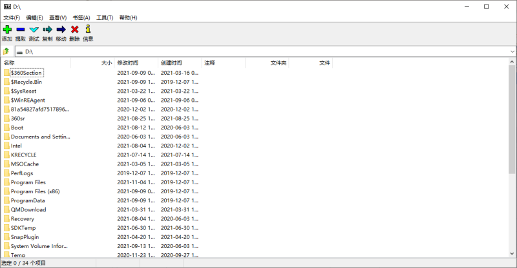The height and width of the screenshot is (268, 517).
Task: Select the ProgramData folder icon
Action: pyautogui.click(x=7, y=200)
